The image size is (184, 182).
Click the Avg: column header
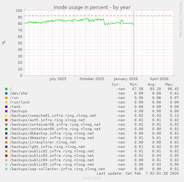pos(152,85)
